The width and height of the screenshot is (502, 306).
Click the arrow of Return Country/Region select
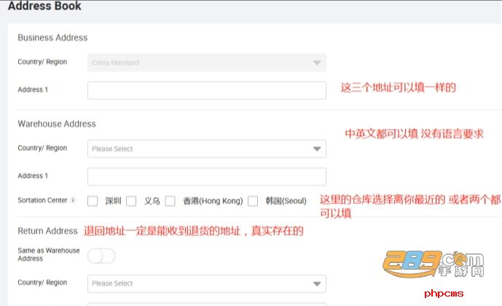(x=317, y=284)
